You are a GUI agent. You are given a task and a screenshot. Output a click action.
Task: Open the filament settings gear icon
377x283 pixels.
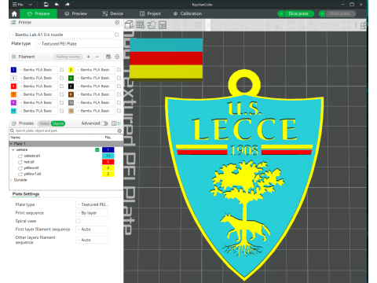[117, 57]
